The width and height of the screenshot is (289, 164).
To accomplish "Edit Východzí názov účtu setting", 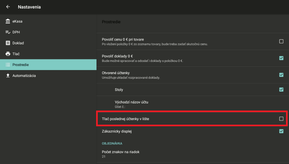I will [x=132, y=104].
